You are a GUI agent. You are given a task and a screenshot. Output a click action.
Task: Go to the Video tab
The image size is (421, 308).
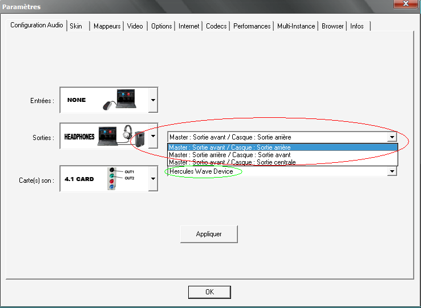point(135,26)
